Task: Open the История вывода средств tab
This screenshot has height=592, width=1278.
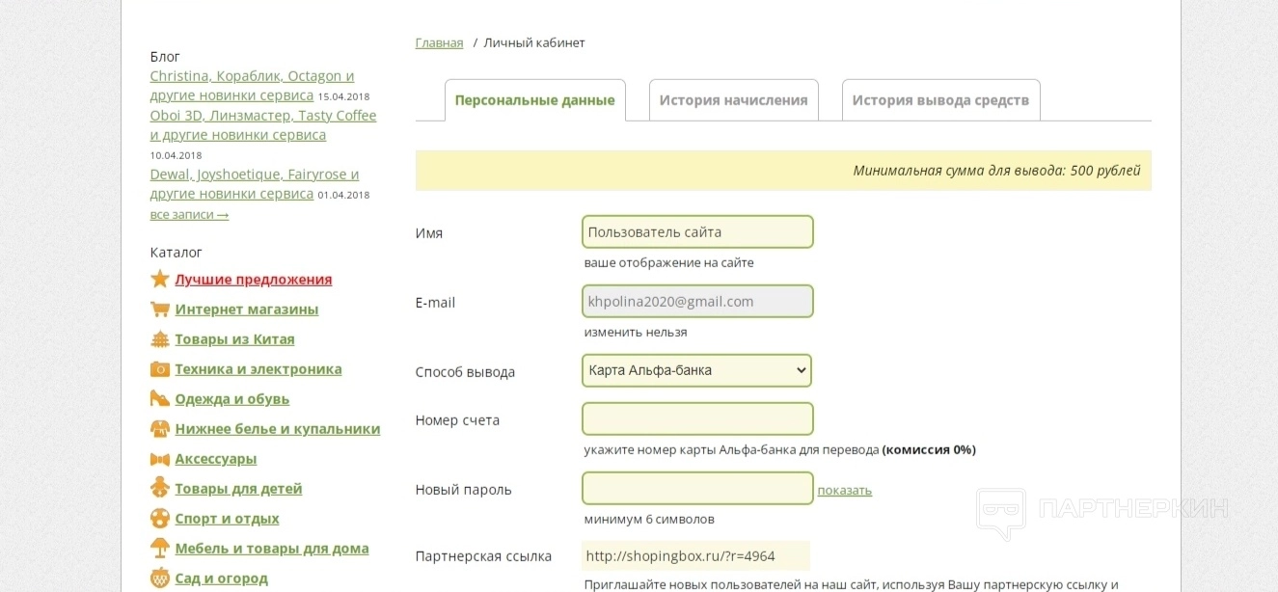Action: [940, 100]
